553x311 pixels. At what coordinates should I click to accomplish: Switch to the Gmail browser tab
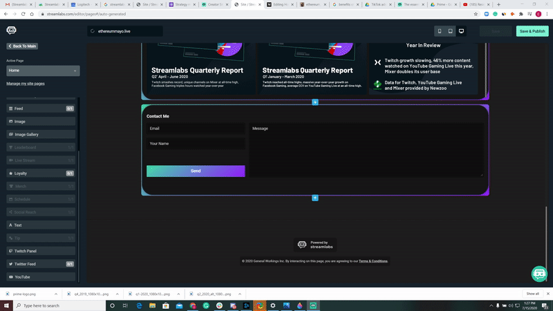(x=19, y=5)
